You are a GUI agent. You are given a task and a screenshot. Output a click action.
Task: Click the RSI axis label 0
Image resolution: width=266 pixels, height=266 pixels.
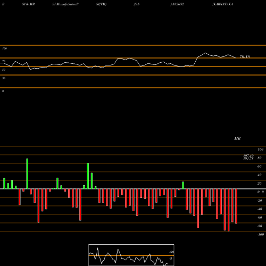(3, 91)
